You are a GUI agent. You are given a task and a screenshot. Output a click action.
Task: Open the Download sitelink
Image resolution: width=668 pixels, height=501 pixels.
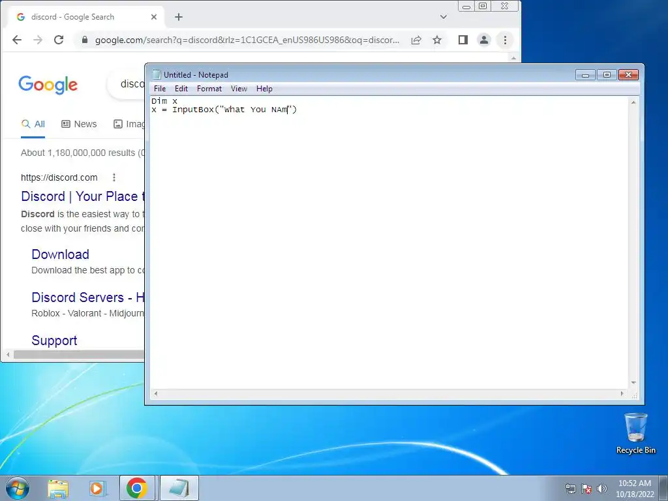(61, 254)
